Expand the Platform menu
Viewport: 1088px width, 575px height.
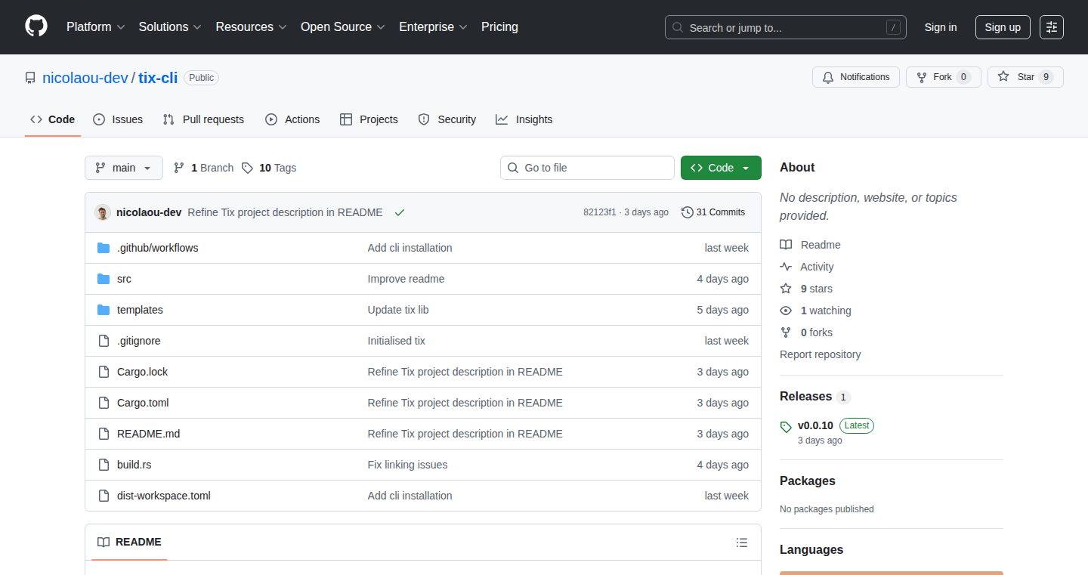(x=95, y=26)
